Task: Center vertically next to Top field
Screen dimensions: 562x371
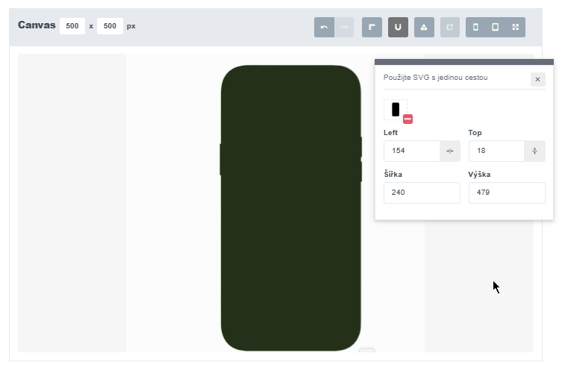Action: pyautogui.click(x=534, y=152)
